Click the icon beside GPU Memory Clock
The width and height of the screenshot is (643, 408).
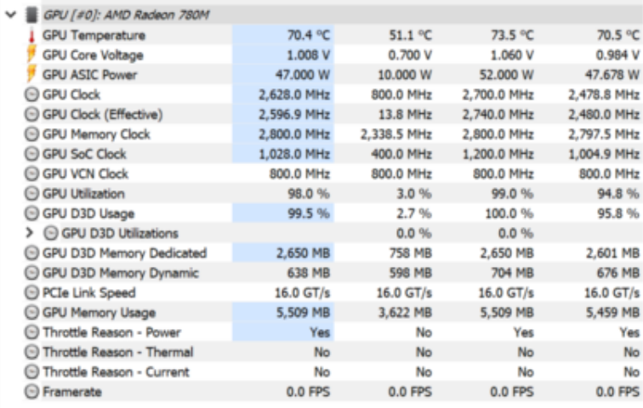[31, 134]
